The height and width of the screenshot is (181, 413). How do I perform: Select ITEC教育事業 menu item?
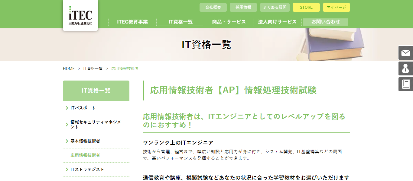tap(132, 22)
